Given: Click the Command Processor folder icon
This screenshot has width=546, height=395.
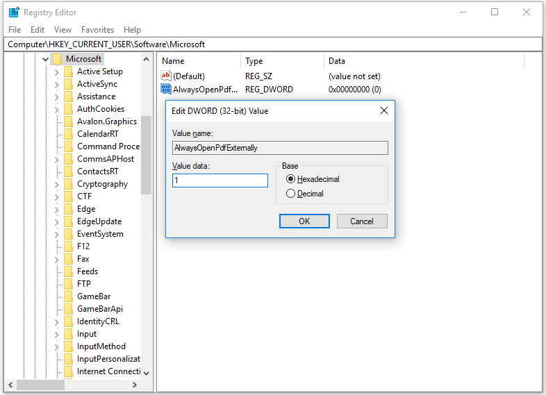Looking at the screenshot, I should pyautogui.click(x=68, y=146).
